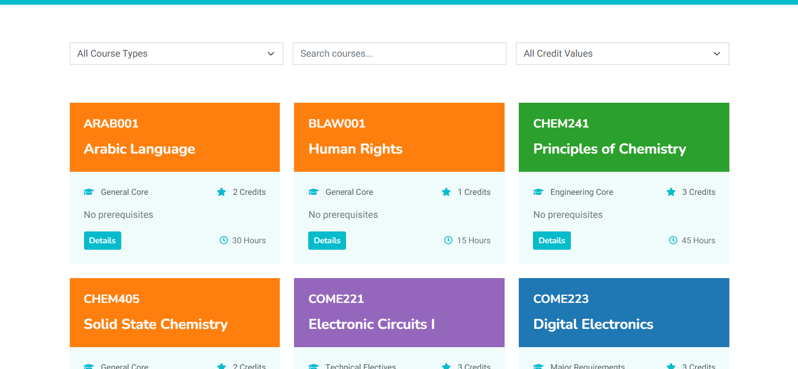Click graduation cap icon beside Engineering Core
The height and width of the screenshot is (369, 798).
pos(538,192)
